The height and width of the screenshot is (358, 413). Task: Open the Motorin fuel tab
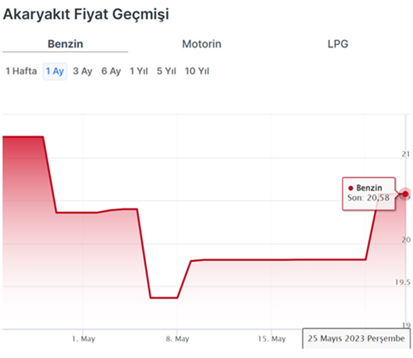click(202, 44)
